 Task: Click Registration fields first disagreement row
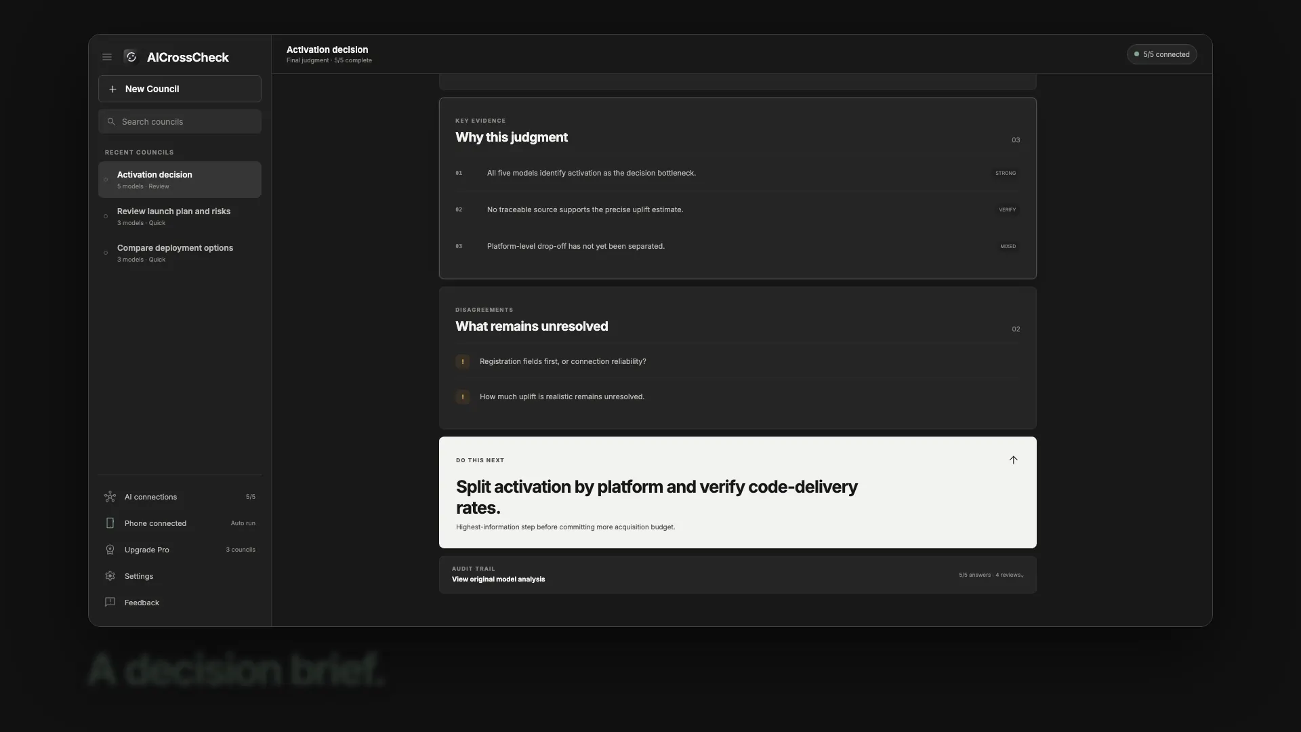pyautogui.click(x=738, y=362)
